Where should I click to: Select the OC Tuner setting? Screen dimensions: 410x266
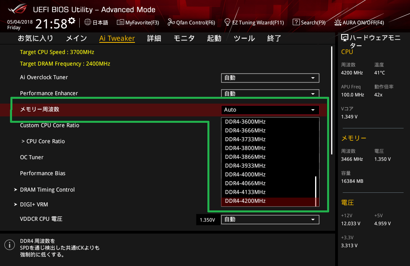pyautogui.click(x=32, y=157)
